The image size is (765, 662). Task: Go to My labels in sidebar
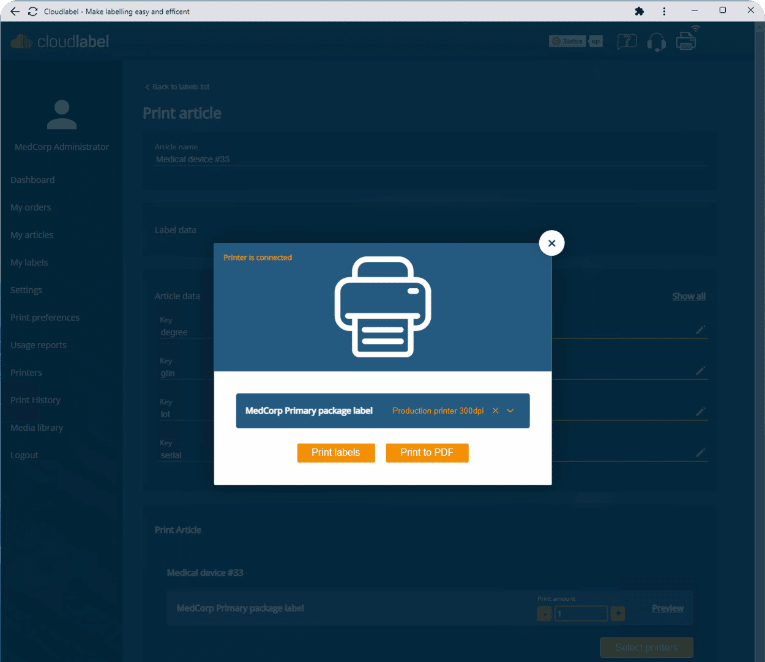tap(29, 262)
